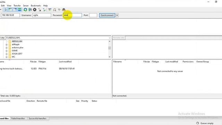Toggle the message log display
This screenshot has width=222, height=125.
point(6,10)
